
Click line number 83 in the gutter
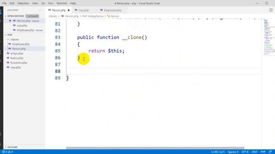coord(58,37)
